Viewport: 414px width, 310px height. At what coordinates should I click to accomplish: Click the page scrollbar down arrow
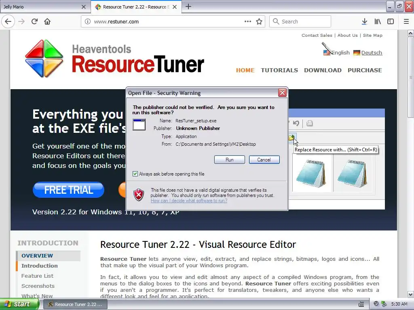coord(410,294)
